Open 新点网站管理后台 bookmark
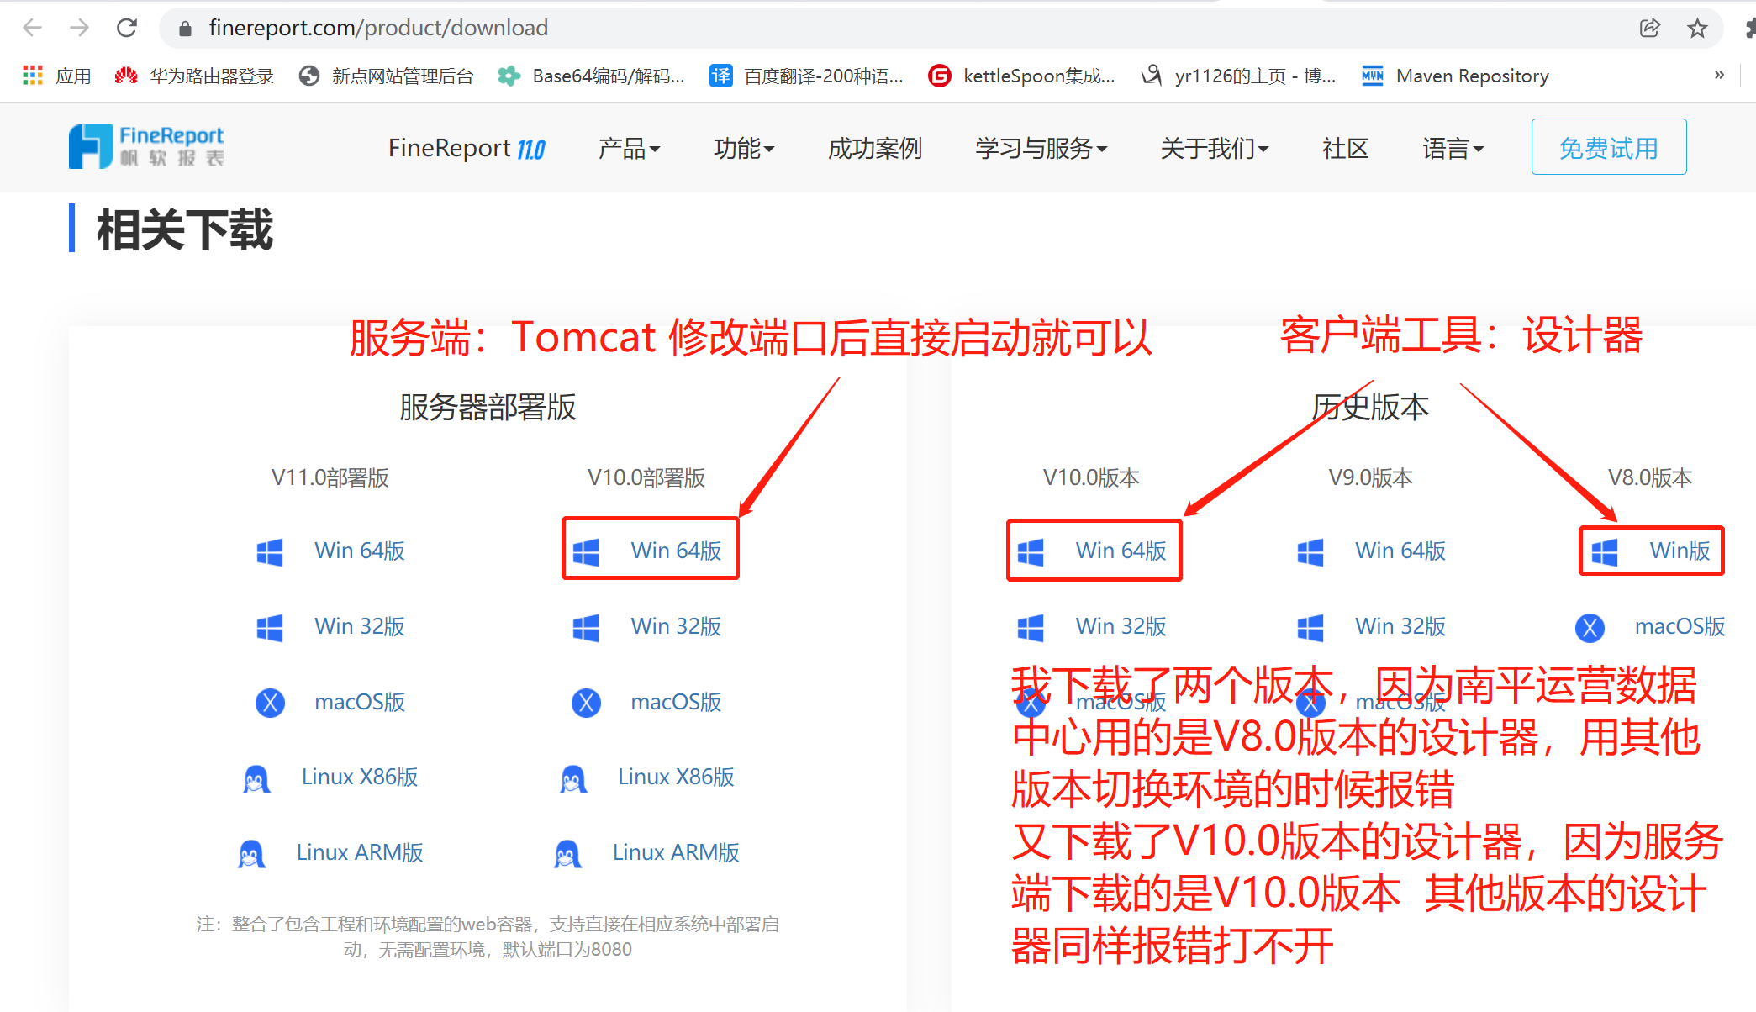Screen dimensions: 1756x1012 point(386,76)
